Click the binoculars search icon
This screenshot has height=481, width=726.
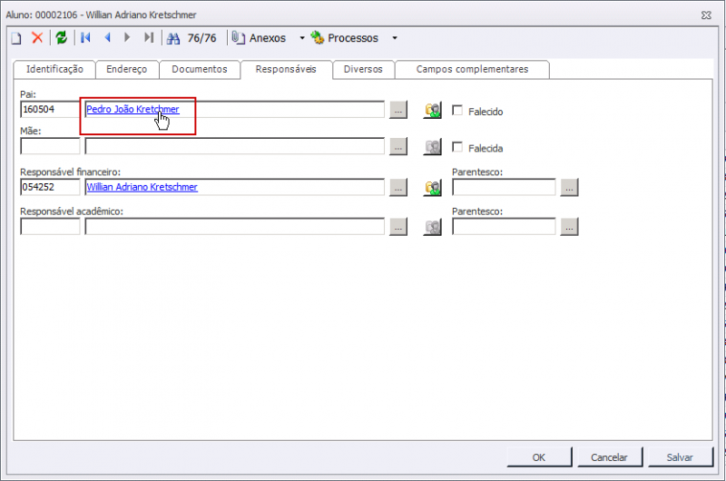[174, 38]
